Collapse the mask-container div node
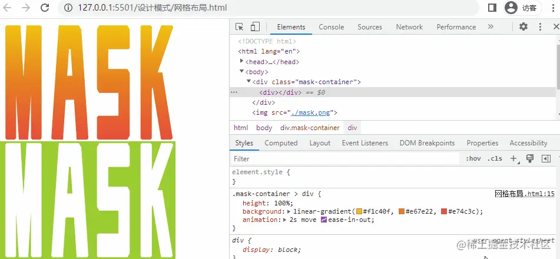The height and width of the screenshot is (259, 560). tap(249, 81)
